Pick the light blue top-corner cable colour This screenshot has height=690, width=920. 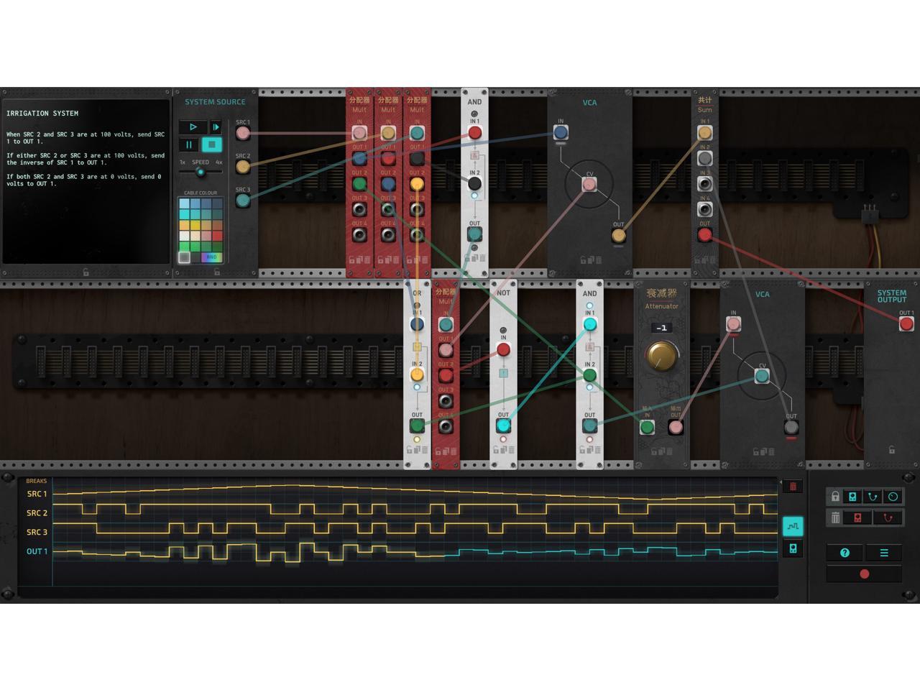(x=185, y=204)
